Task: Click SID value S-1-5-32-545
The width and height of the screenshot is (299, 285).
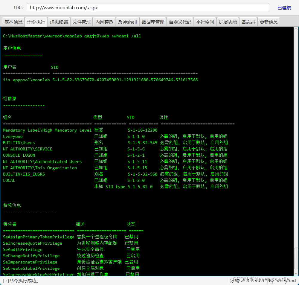Action: point(143,143)
